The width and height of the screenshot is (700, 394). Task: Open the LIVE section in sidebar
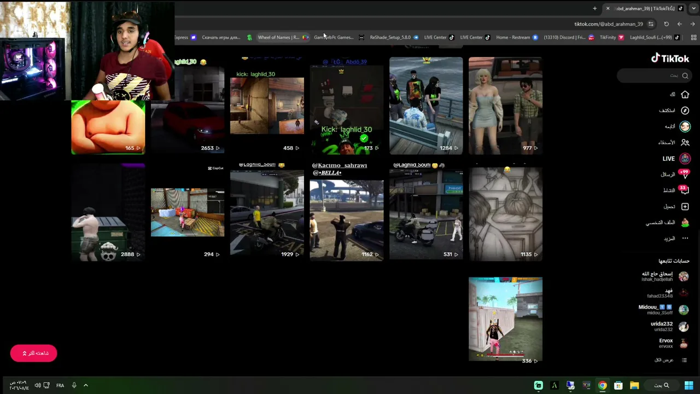tap(676, 159)
